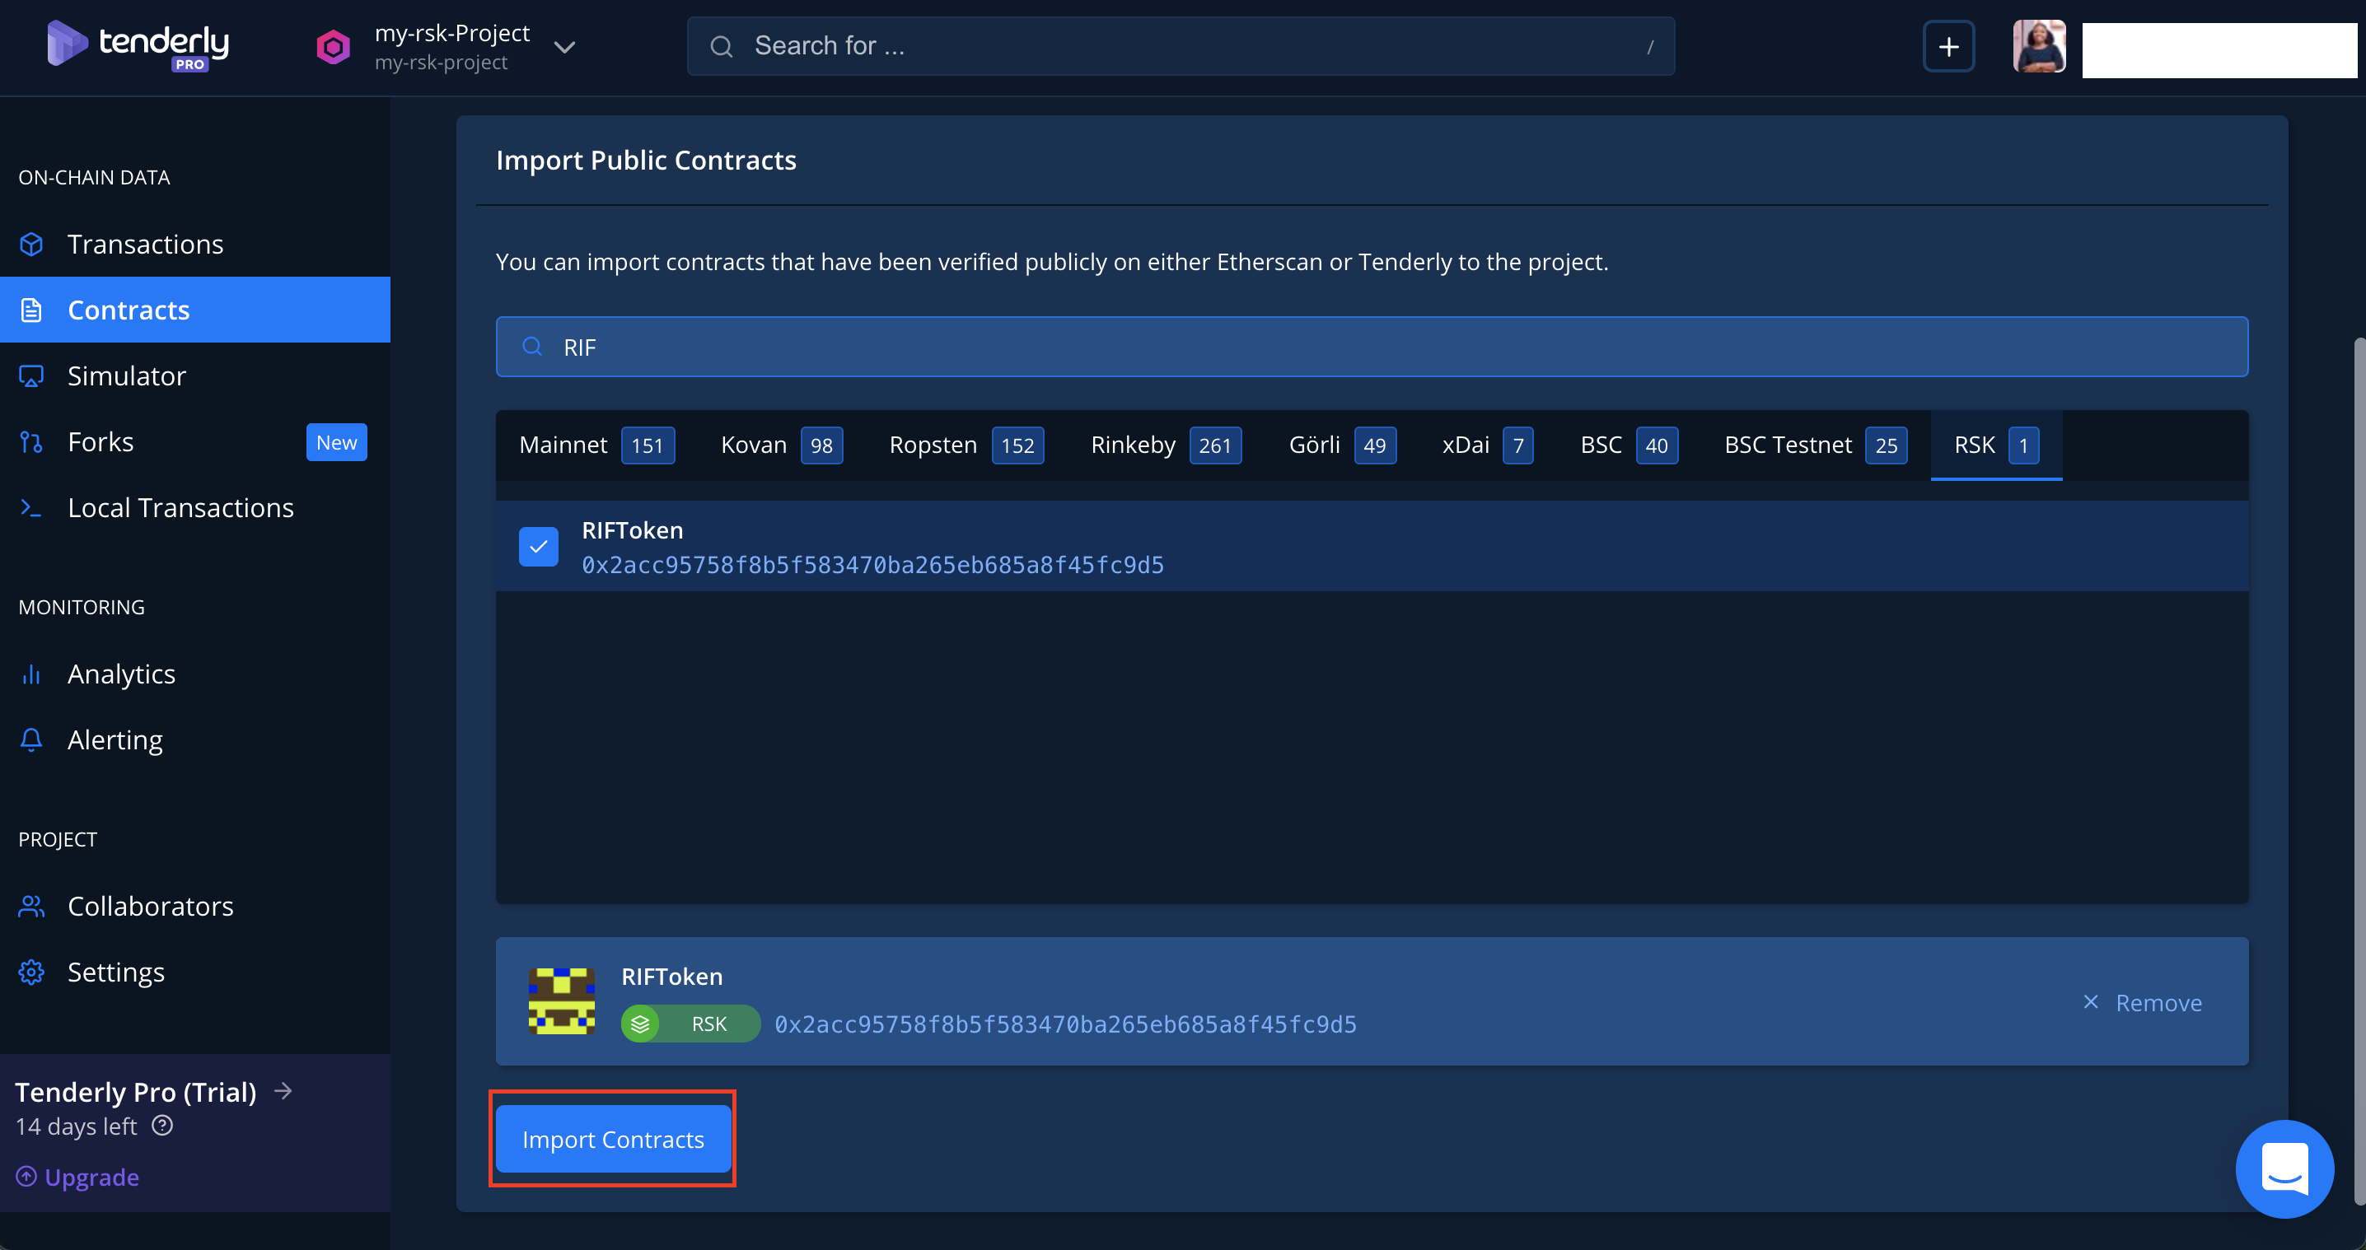Click the Local Transactions terminal icon
Image resolution: width=2366 pixels, height=1250 pixels.
click(x=31, y=507)
